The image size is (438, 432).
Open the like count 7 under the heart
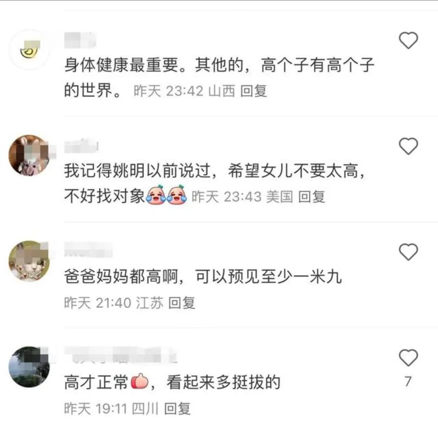click(x=408, y=381)
